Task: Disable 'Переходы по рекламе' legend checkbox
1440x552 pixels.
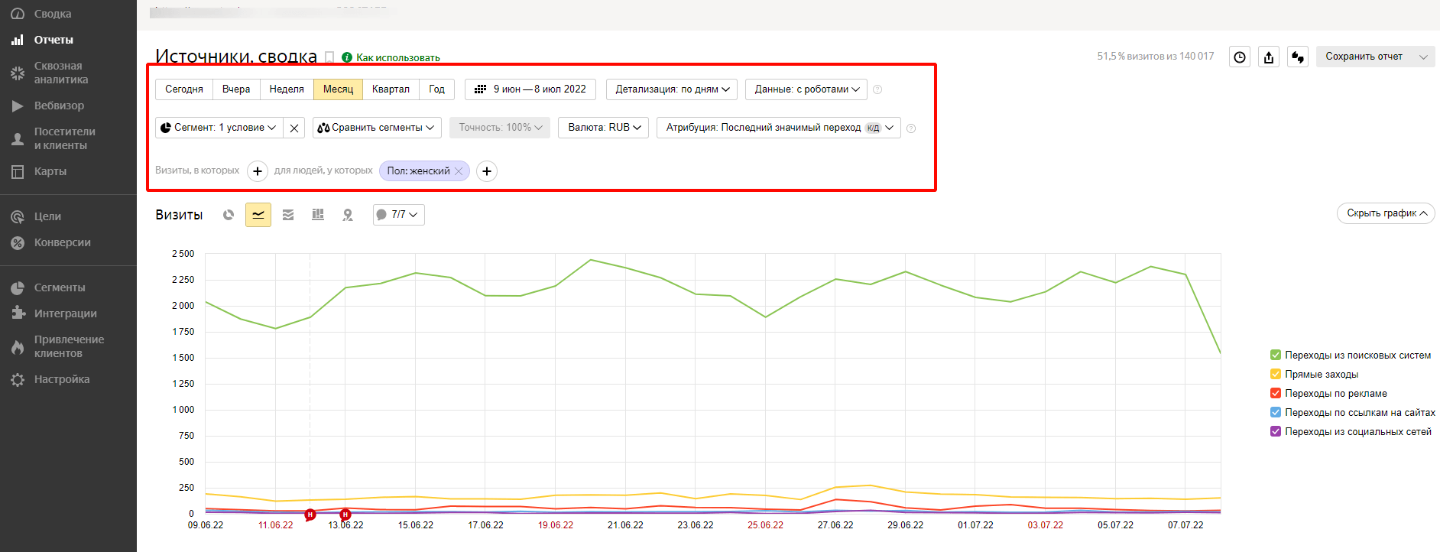Action: coord(1275,393)
